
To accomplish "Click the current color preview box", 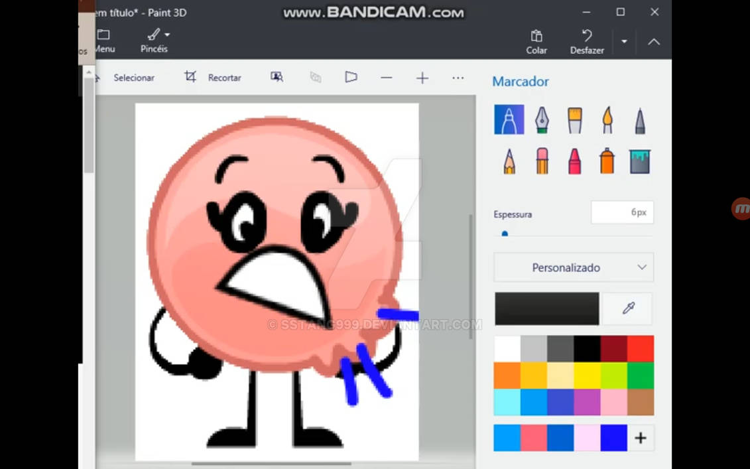I will click(x=546, y=308).
